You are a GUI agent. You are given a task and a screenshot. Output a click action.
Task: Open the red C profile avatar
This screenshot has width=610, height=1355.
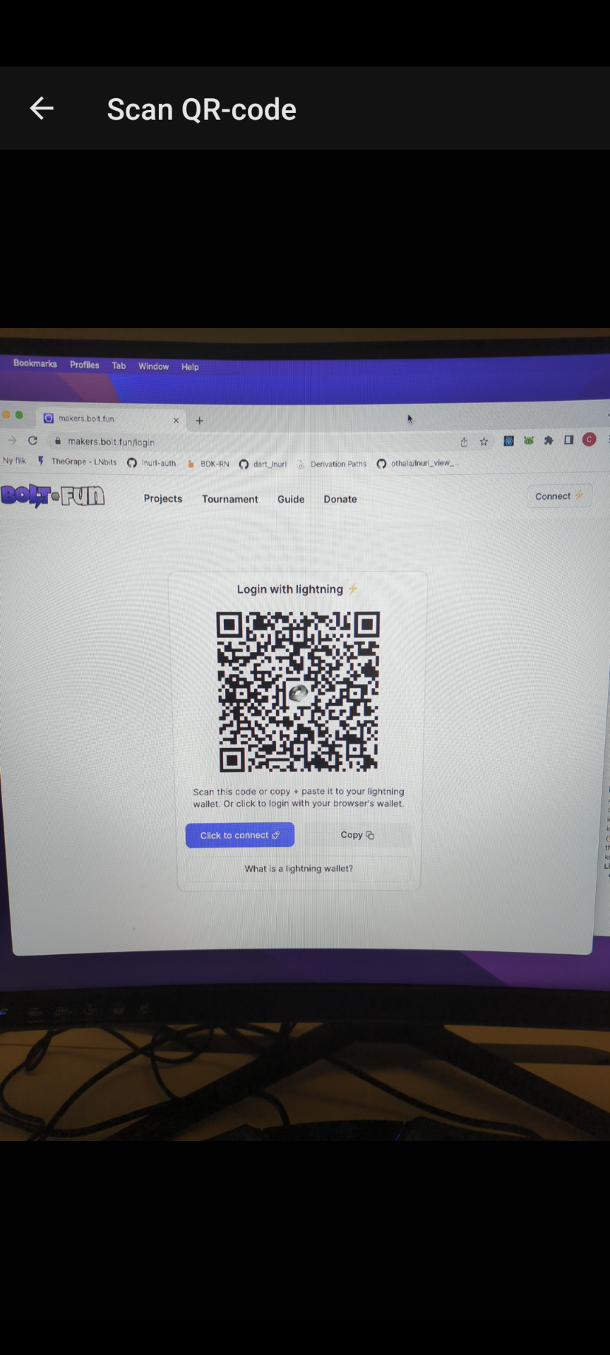(x=589, y=440)
